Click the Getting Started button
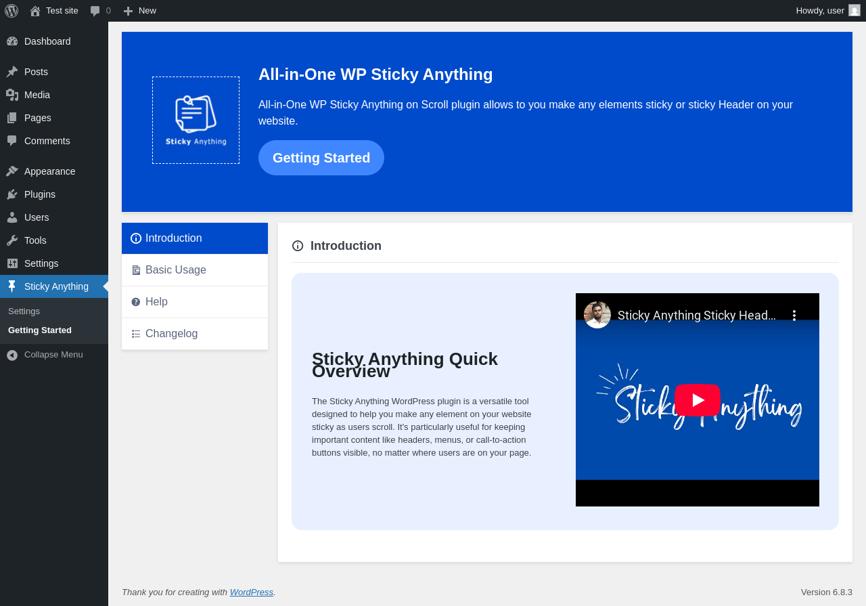Viewport: 866px width, 606px height. [321, 158]
